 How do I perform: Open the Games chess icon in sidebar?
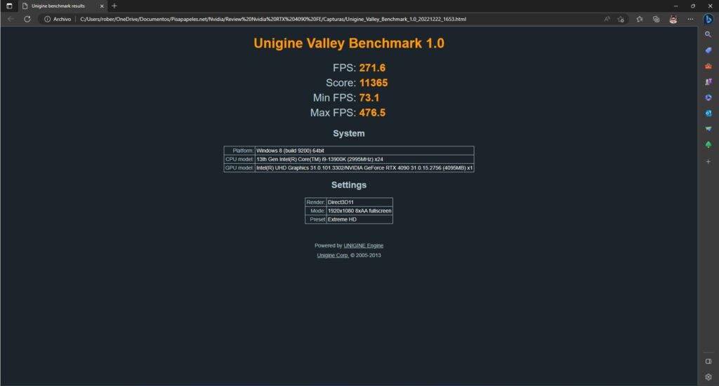coord(708,81)
